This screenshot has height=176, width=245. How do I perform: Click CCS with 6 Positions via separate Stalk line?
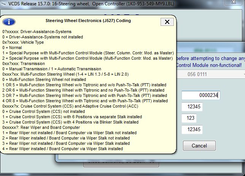[72, 117]
